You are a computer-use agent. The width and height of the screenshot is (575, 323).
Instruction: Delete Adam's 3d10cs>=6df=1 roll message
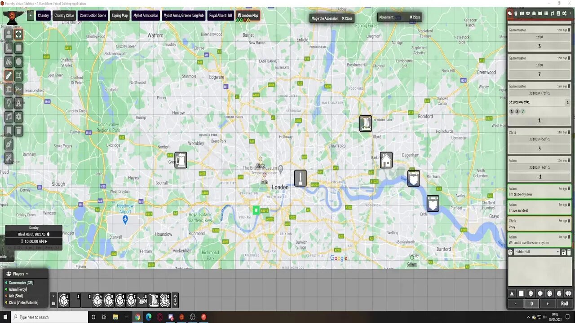569,160
